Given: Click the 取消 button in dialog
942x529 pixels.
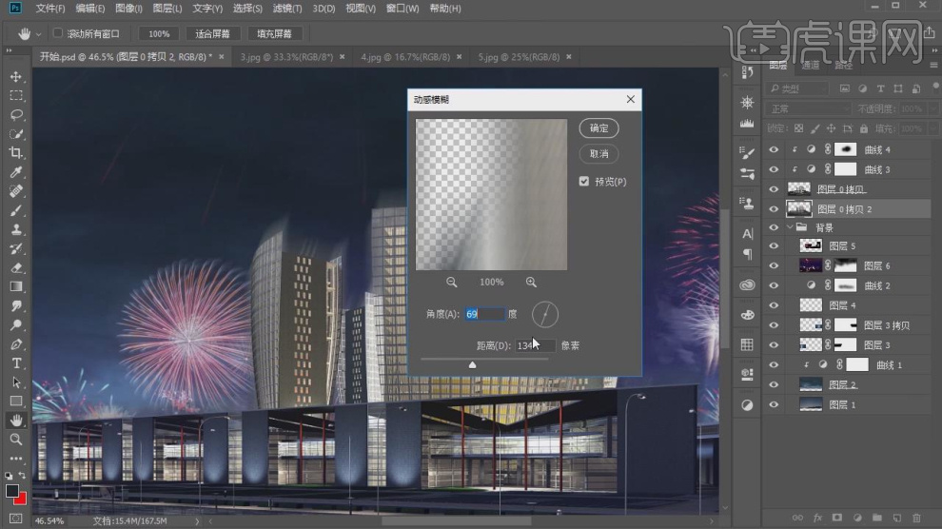Looking at the screenshot, I should pyautogui.click(x=599, y=153).
